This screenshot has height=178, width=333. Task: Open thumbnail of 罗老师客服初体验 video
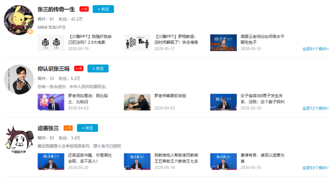coord(137,102)
